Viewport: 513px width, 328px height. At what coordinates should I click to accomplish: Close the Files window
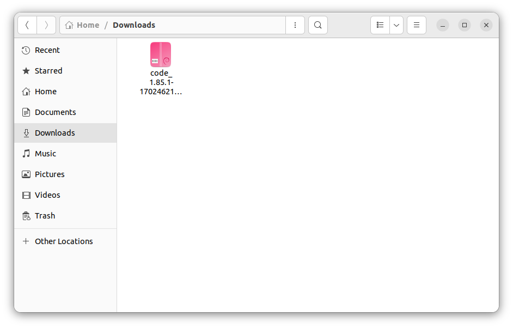486,25
